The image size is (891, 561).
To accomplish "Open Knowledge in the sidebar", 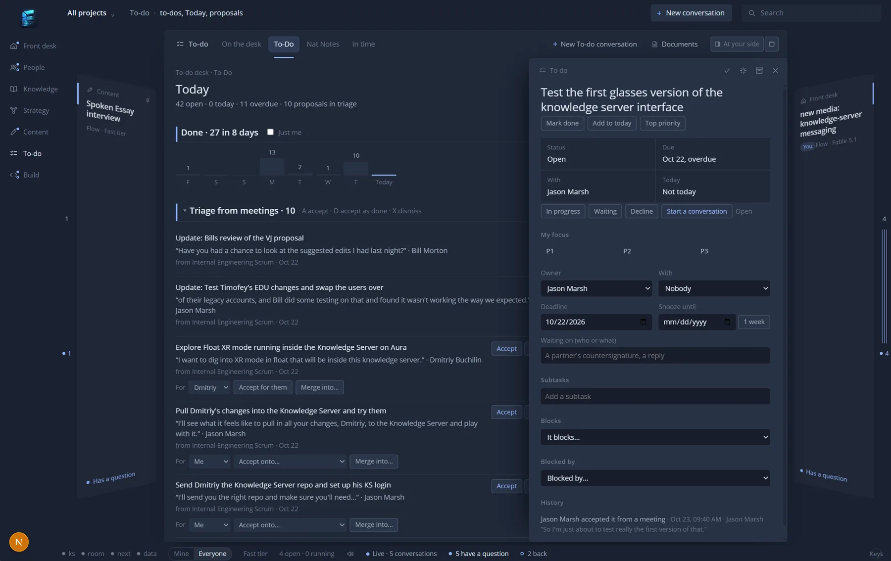I will coord(34,89).
